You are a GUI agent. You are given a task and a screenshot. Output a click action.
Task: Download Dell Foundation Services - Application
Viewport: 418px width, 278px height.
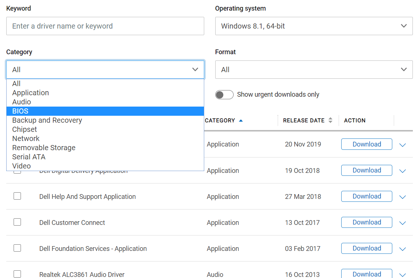click(x=367, y=248)
